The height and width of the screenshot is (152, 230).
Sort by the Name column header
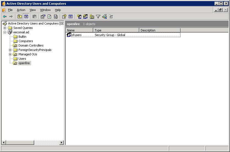tap(79, 30)
